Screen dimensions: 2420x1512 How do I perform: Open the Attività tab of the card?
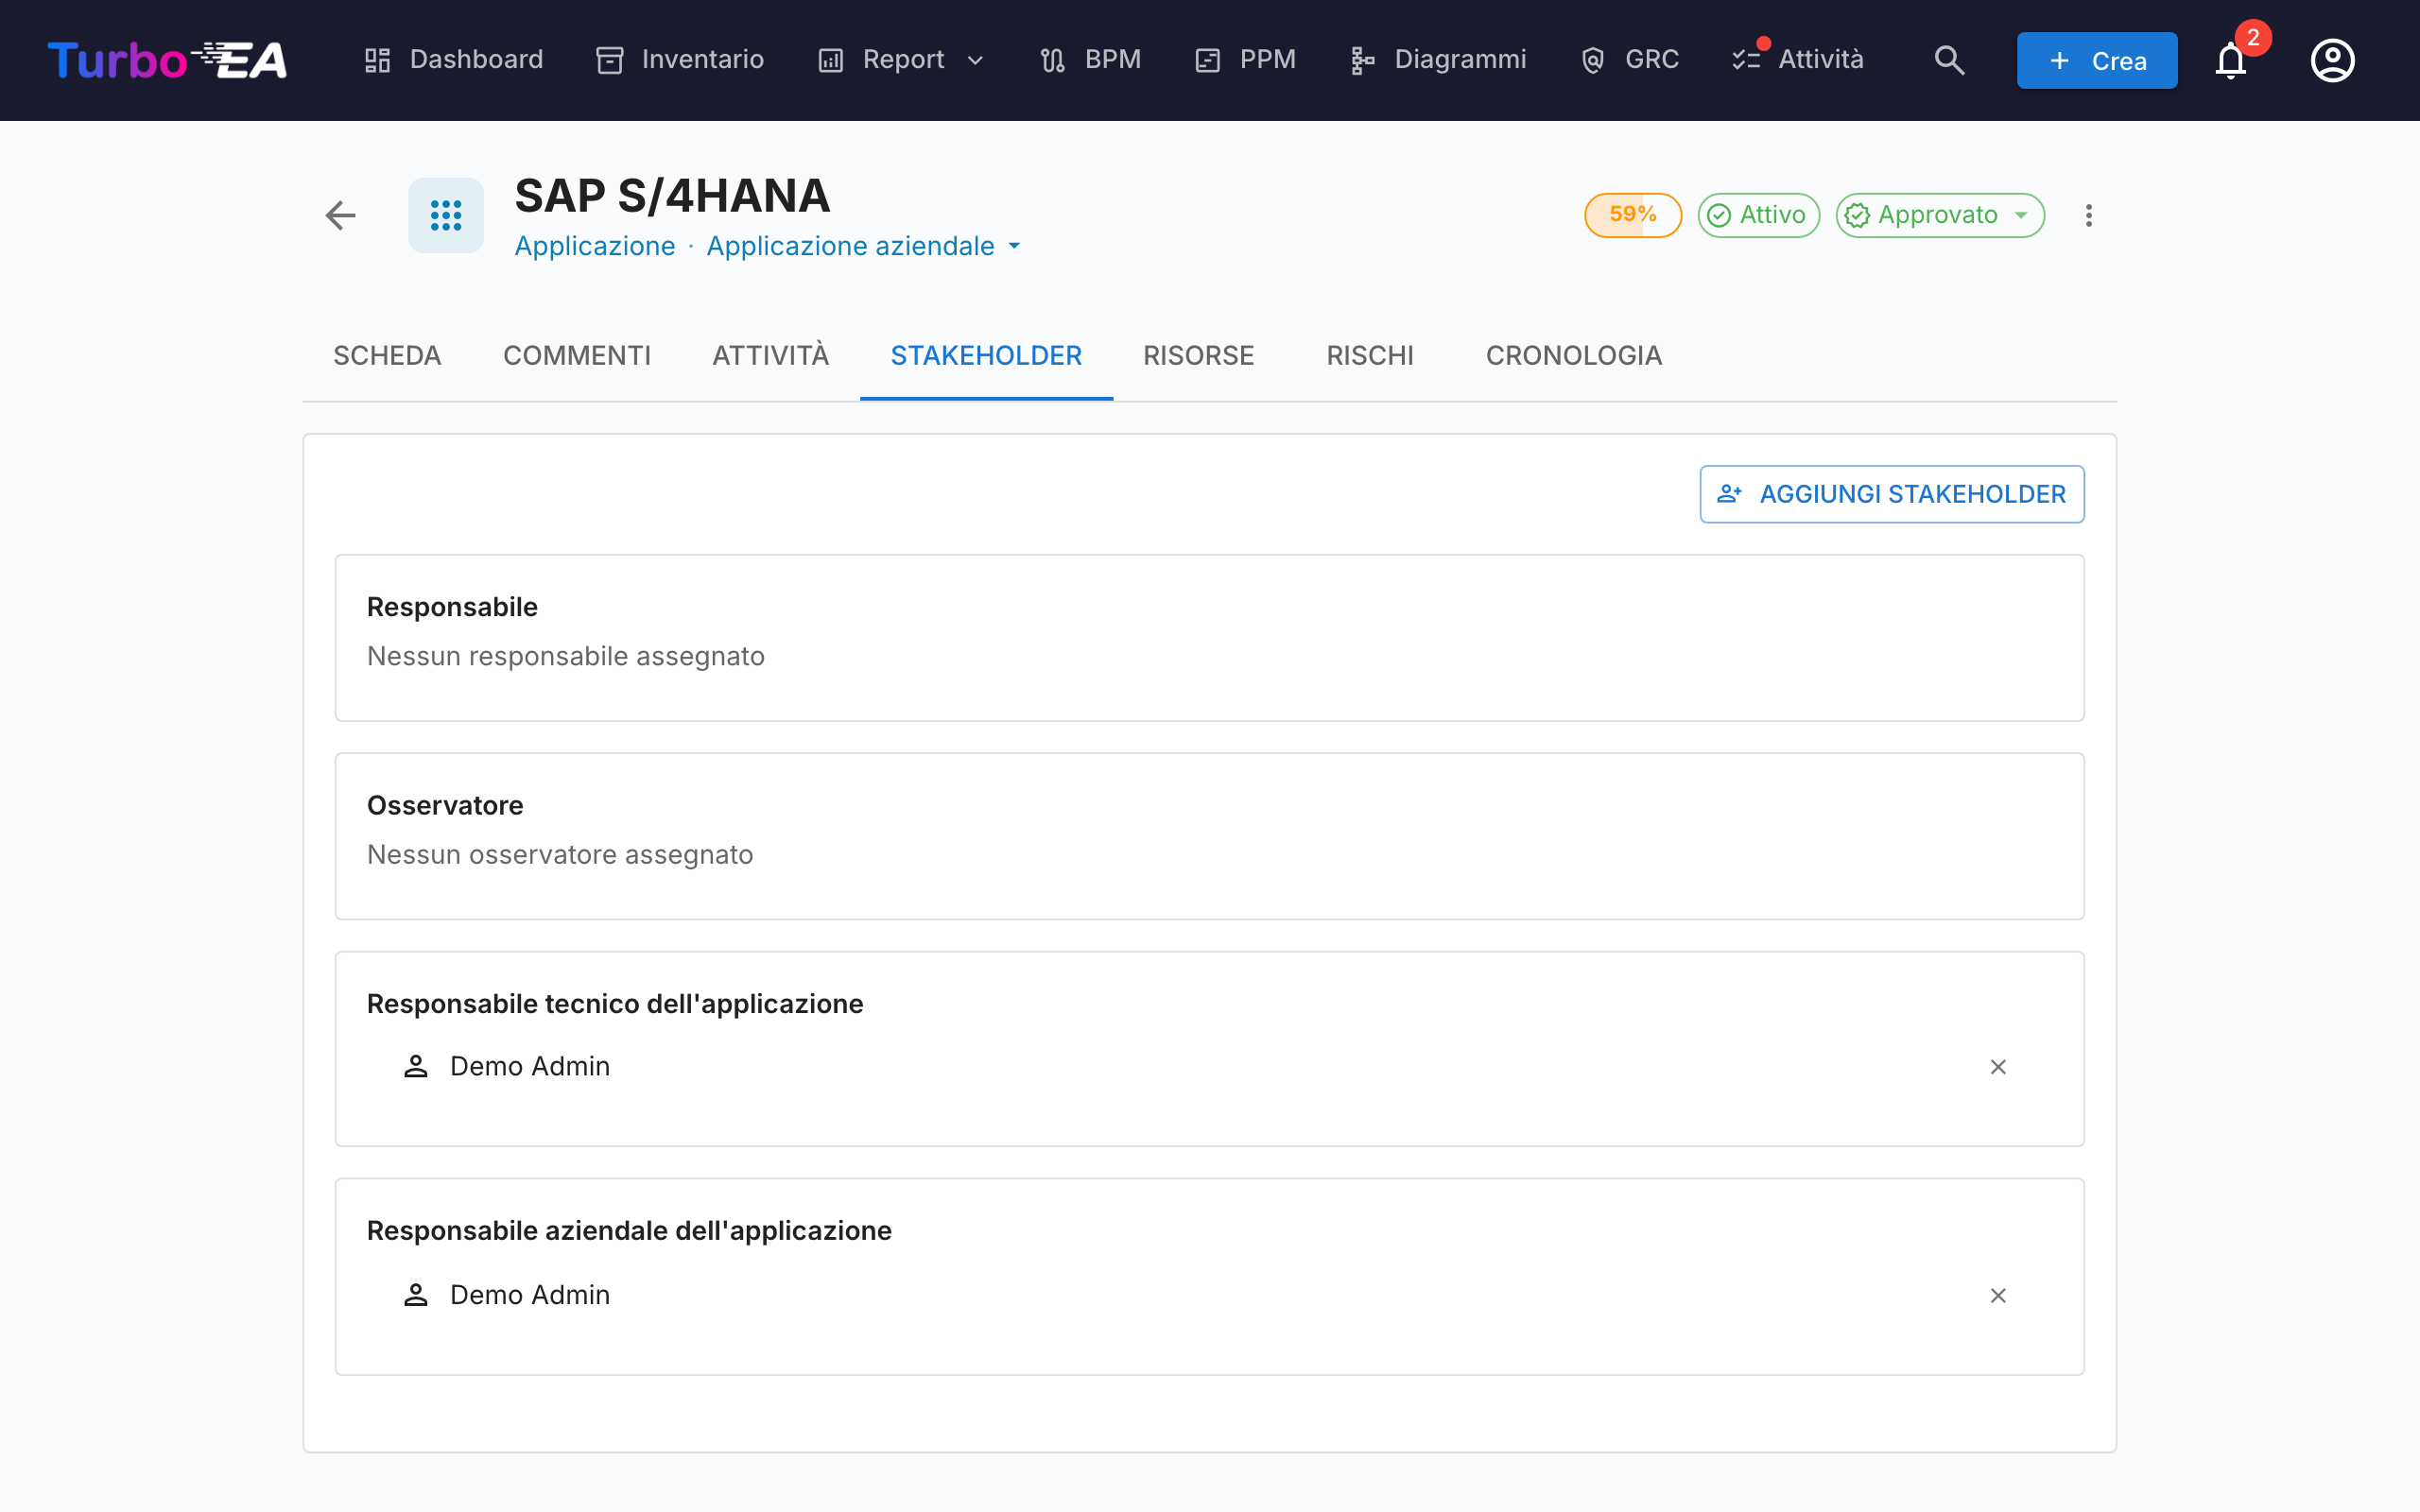[x=771, y=356]
